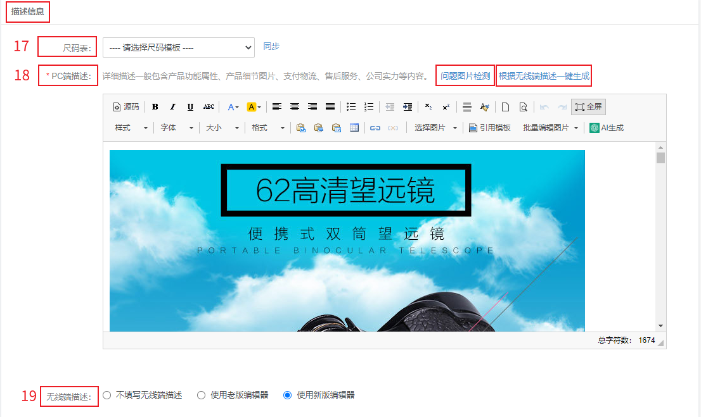Apply subscript formatting
This screenshot has height=417, width=701.
(x=428, y=107)
